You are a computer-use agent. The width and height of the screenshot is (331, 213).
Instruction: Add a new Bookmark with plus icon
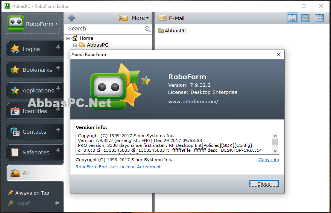point(58,68)
